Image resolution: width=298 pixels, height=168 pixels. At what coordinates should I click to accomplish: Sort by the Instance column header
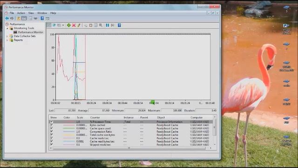tap(129, 118)
